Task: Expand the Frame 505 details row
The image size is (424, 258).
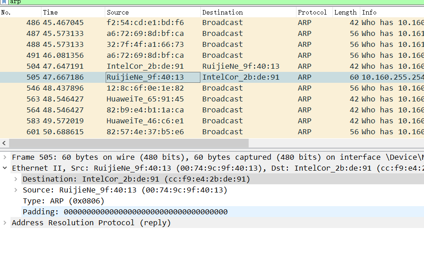Action: [x=5, y=157]
